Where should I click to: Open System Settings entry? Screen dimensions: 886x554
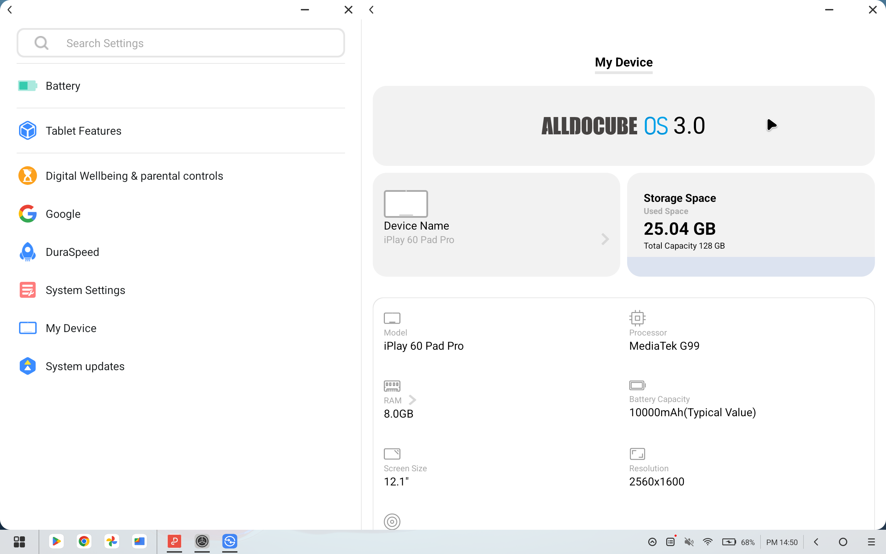[181, 290]
